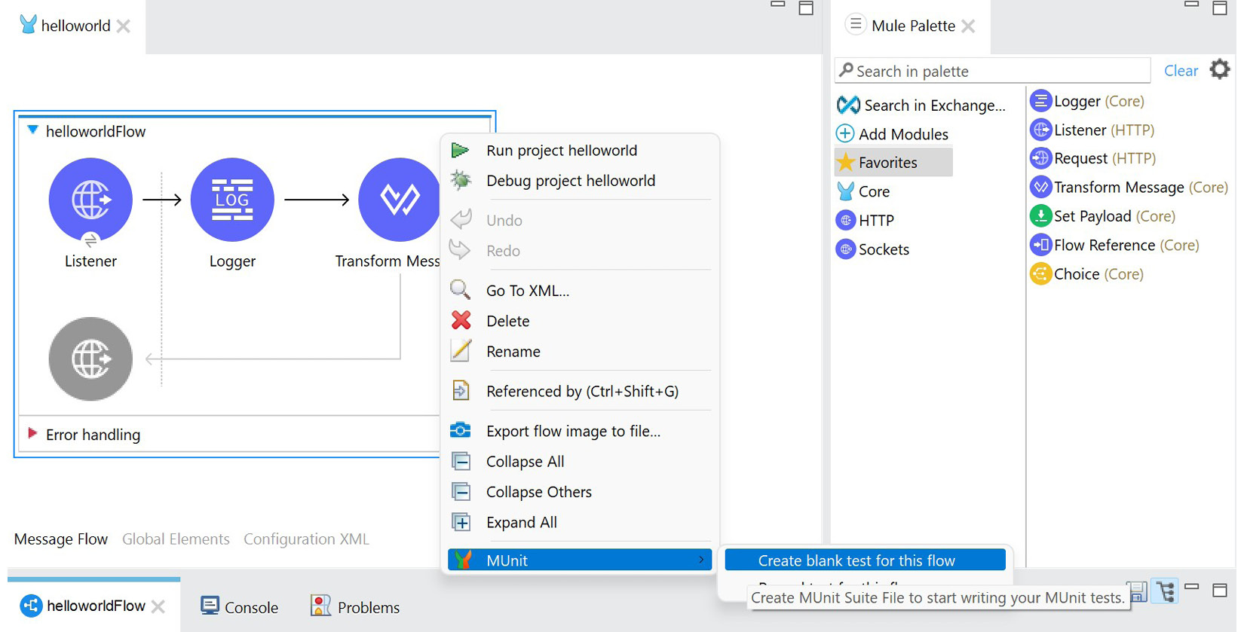Pick Flow Reference (Core) from palette

[1115, 245]
